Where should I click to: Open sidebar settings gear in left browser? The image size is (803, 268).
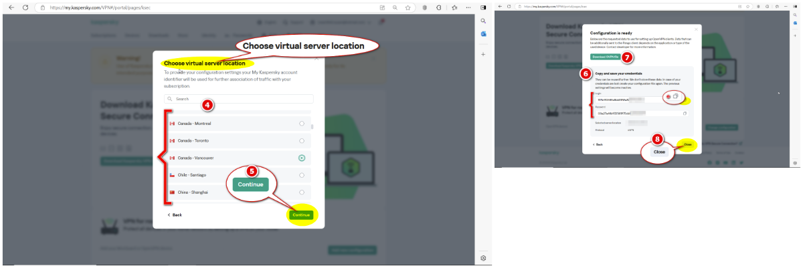click(483, 257)
